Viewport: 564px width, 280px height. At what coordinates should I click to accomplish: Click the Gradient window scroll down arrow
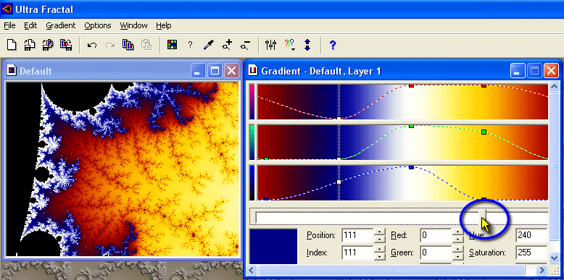pos(555,257)
